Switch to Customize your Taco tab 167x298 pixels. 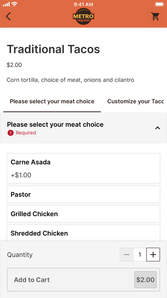135,101
